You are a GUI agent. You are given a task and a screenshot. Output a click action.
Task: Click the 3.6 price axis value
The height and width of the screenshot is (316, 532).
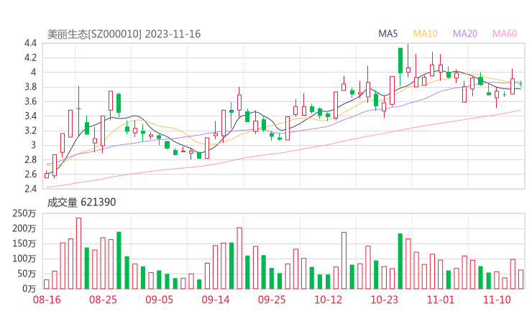(30, 101)
